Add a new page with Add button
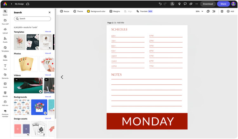 (230, 11)
